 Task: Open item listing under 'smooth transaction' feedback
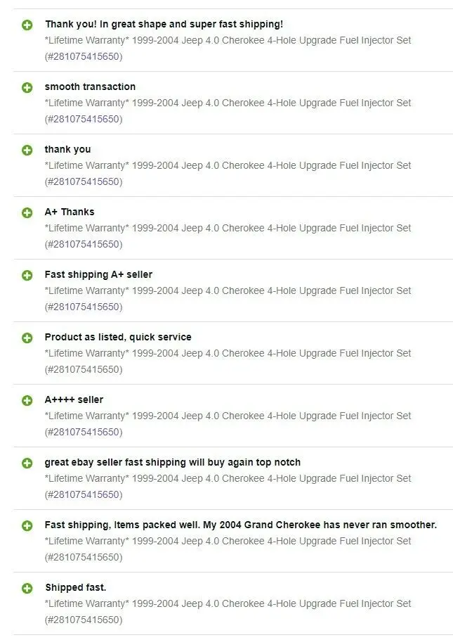point(228,103)
